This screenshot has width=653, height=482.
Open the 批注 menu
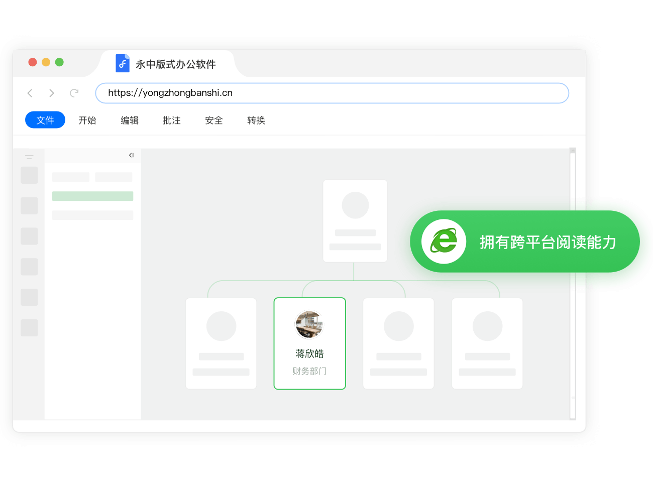click(x=172, y=120)
